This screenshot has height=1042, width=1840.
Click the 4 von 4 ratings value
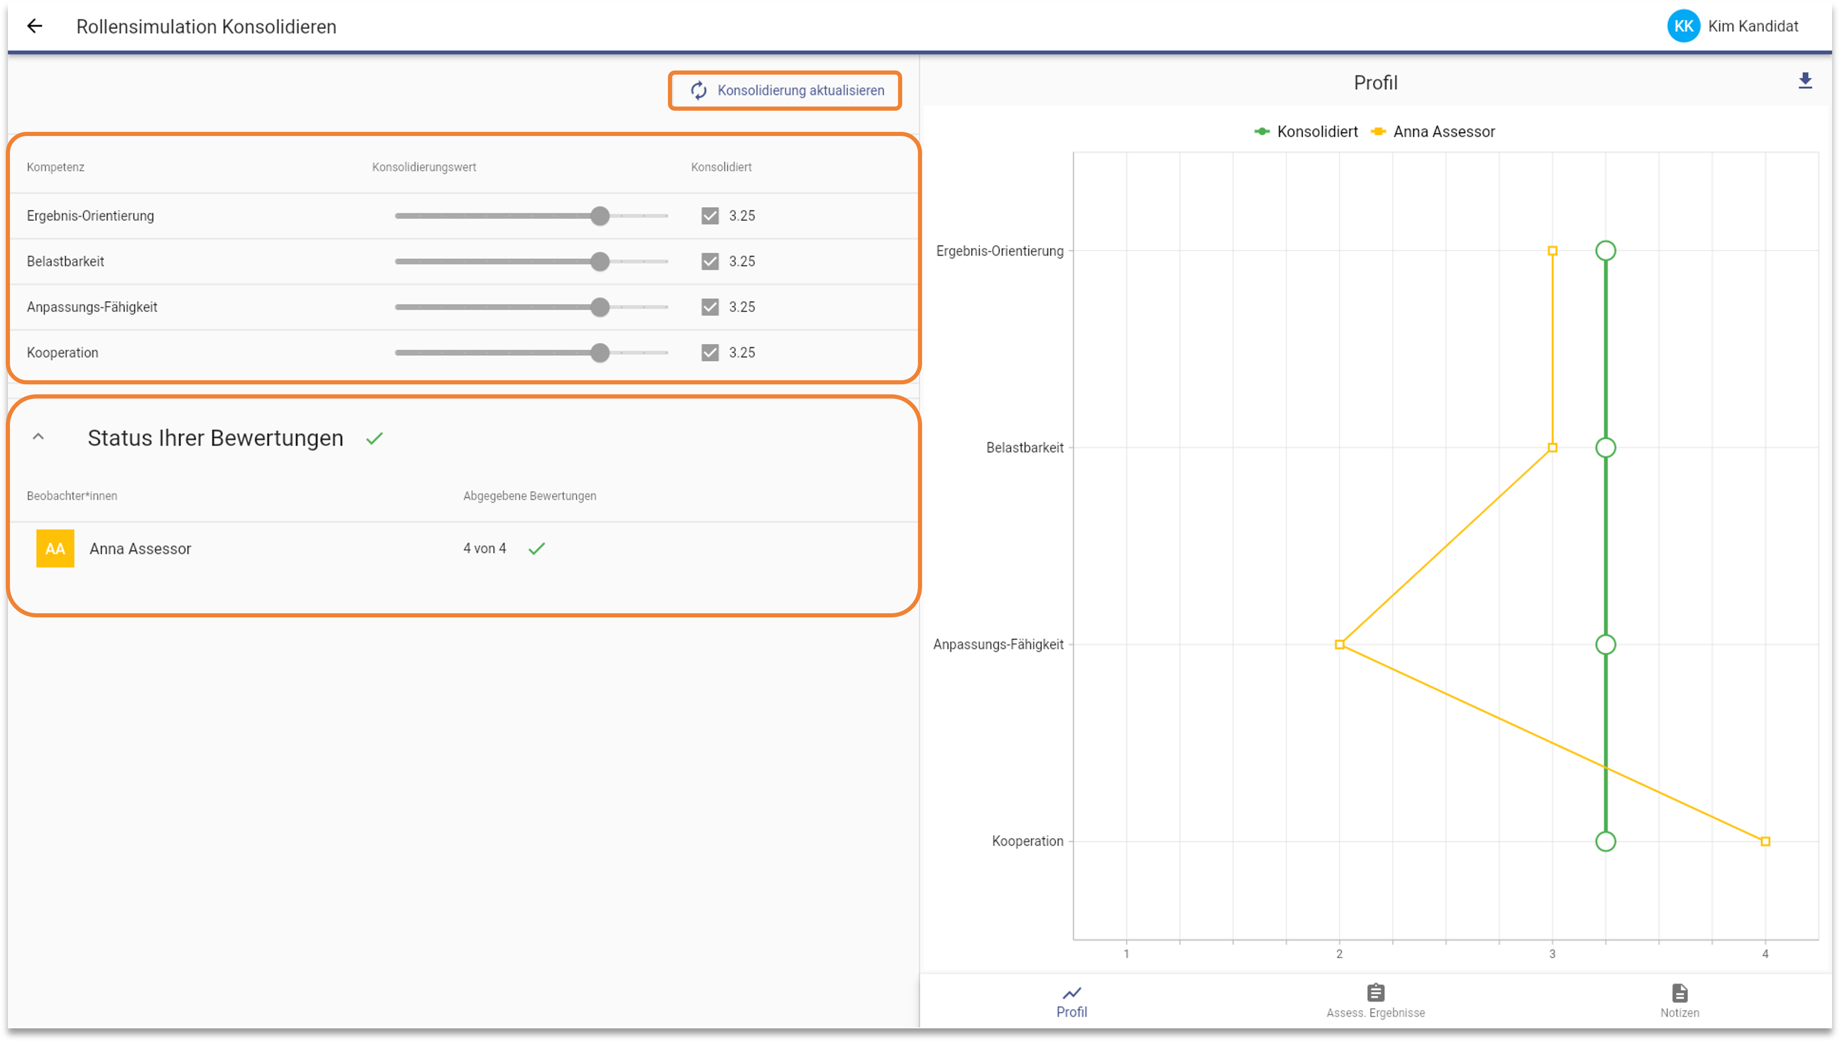tap(484, 548)
